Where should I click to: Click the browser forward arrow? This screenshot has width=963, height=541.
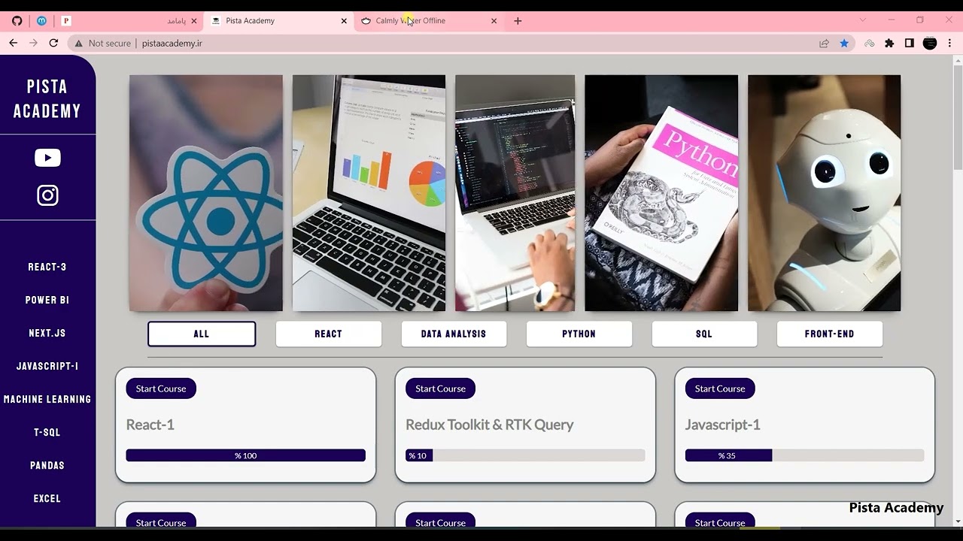[x=33, y=44]
